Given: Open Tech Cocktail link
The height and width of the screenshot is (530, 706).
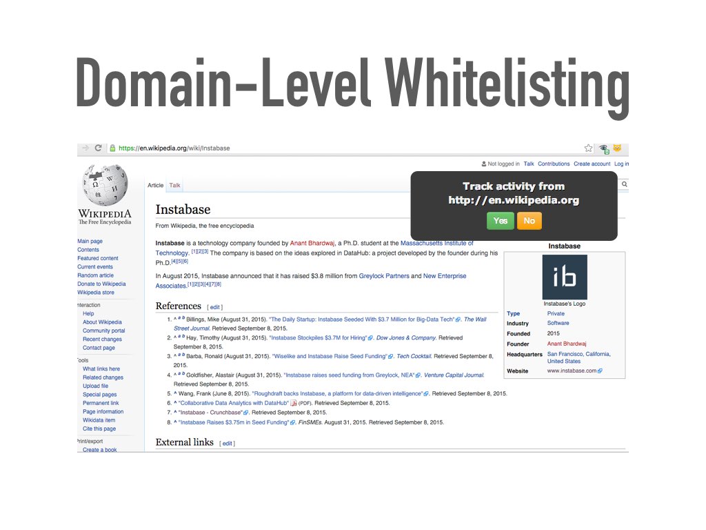Looking at the screenshot, I should 414,357.
